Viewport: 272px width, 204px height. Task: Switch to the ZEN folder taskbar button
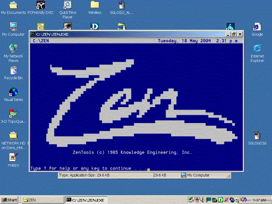42,200
